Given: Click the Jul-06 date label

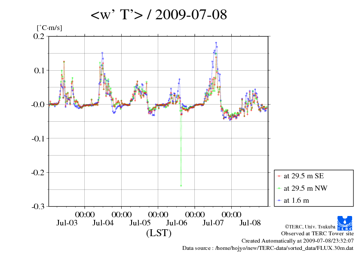Looking at the screenshot, I should click(177, 223).
